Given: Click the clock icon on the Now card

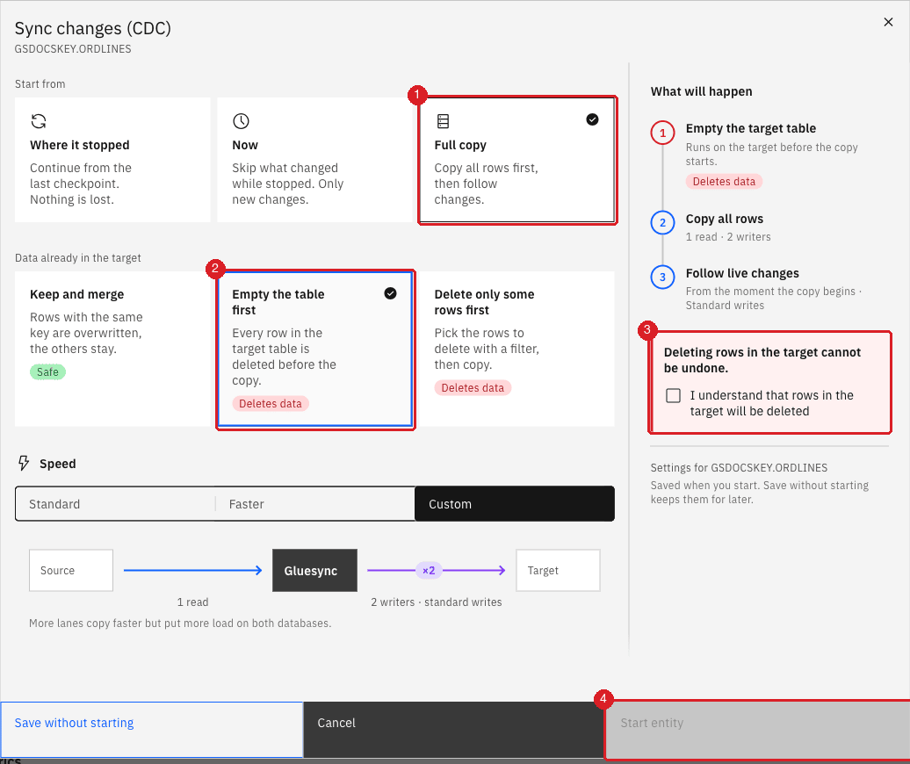Looking at the screenshot, I should point(241,121).
